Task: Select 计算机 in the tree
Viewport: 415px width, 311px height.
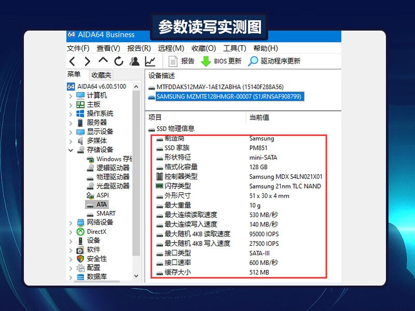Action: (92, 95)
